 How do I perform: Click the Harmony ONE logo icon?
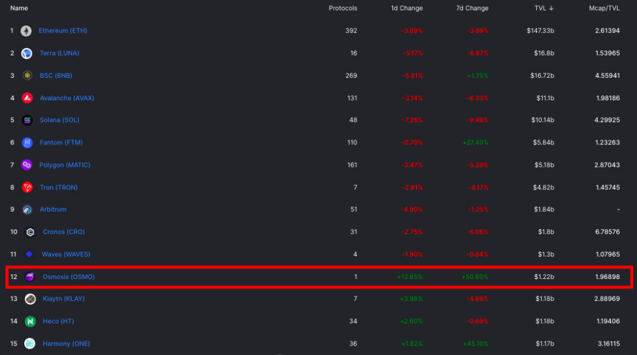pos(30,344)
